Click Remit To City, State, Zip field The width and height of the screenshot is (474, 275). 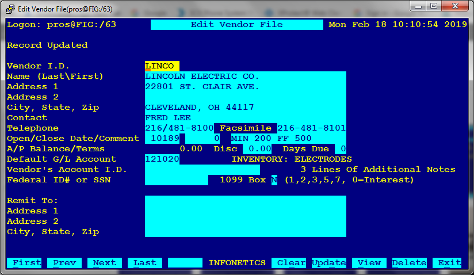(x=246, y=232)
